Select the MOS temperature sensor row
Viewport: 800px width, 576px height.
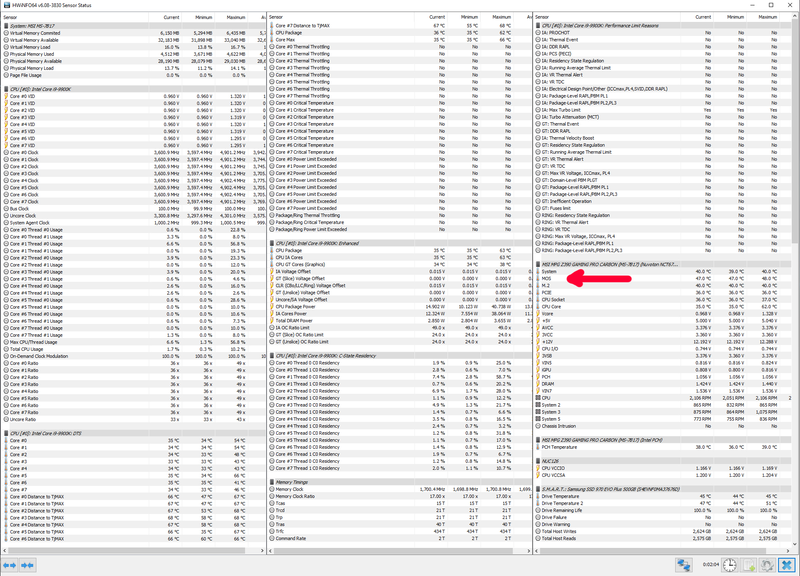(x=546, y=278)
